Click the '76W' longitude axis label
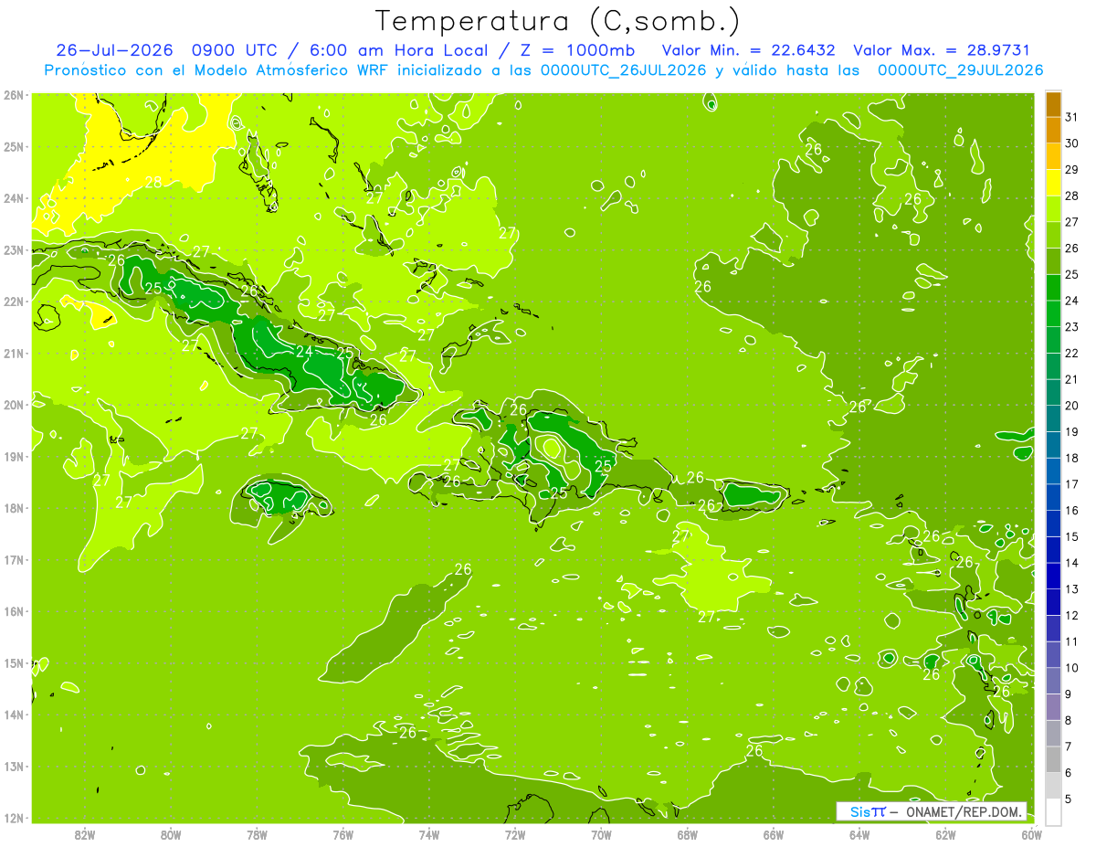Viewport: 1096px width, 847px height. pos(342,834)
